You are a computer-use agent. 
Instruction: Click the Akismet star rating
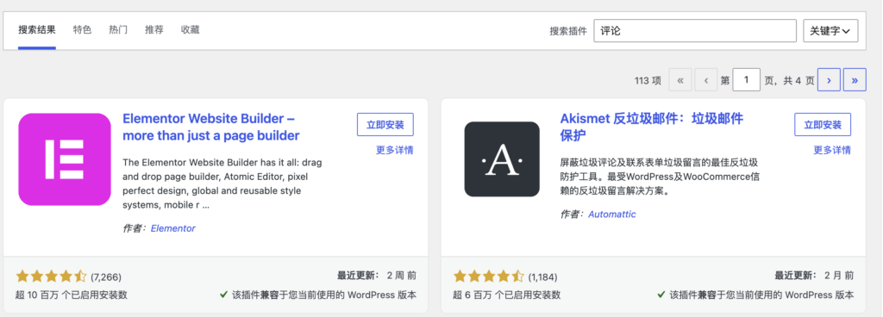(x=489, y=277)
